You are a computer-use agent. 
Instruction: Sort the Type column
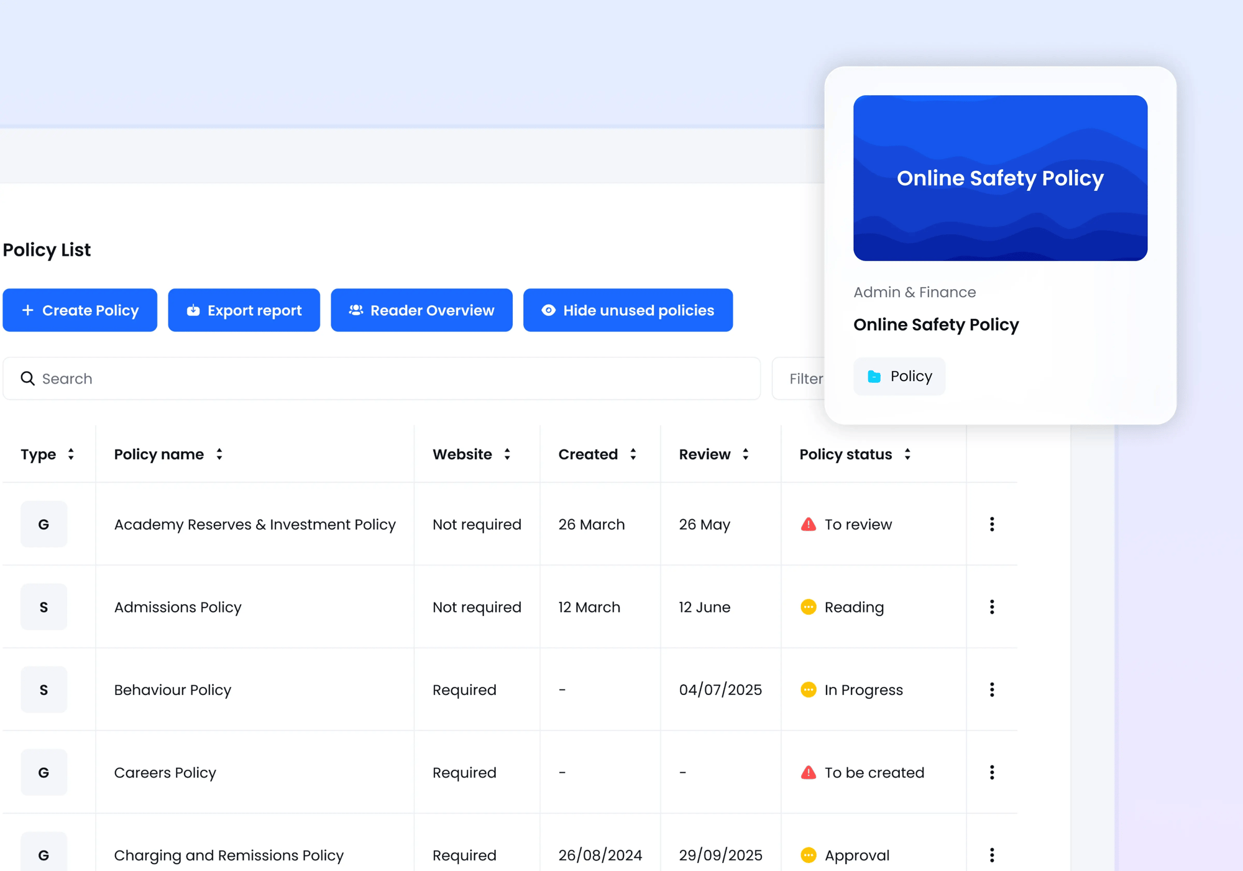pyautogui.click(x=71, y=454)
